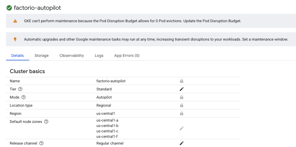Select the us-central1-b zone entry

point(107,126)
